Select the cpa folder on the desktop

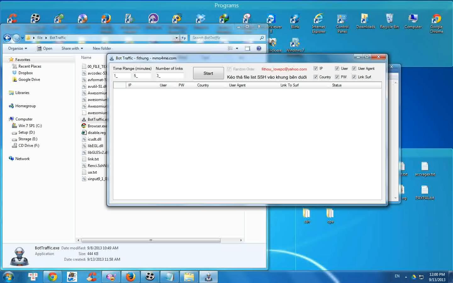(x=330, y=216)
